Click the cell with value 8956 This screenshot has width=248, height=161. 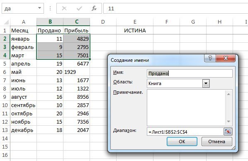click(x=77, y=97)
